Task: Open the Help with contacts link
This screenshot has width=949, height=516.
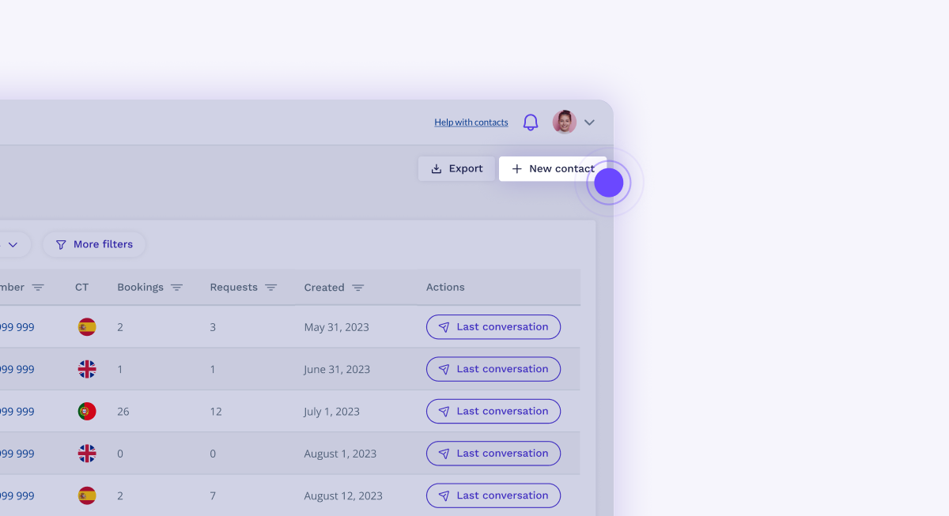Action: 471,122
